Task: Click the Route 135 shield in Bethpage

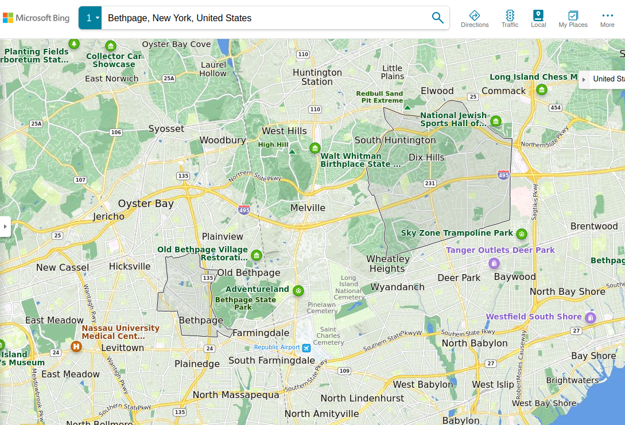Action: 208,278
